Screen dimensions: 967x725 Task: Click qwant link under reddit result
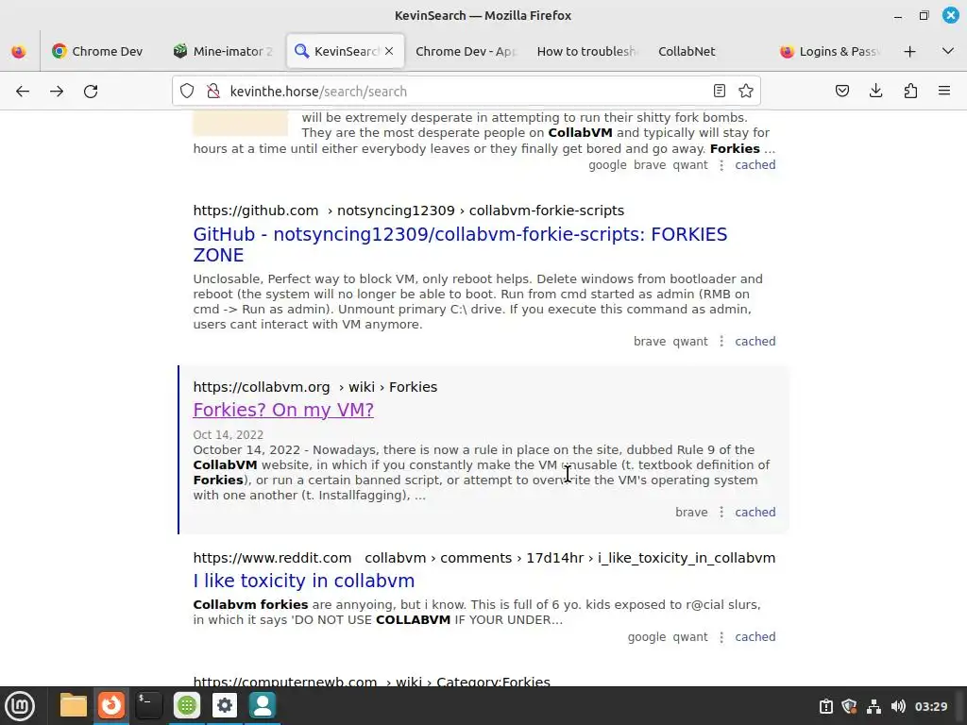pyautogui.click(x=690, y=637)
